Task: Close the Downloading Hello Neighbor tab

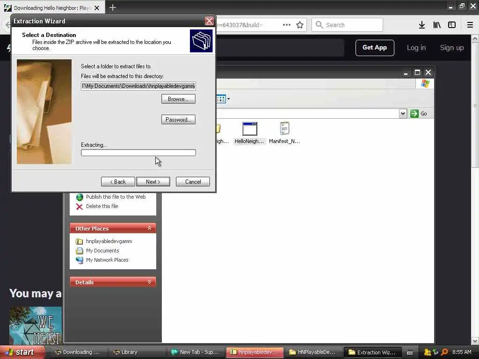Action: click(x=97, y=8)
